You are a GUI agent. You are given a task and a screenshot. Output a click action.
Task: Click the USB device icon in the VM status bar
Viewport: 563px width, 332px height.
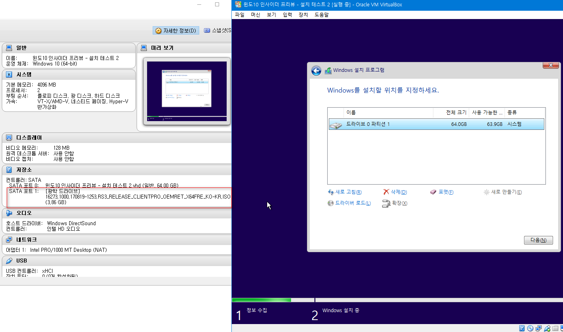[x=547, y=328]
